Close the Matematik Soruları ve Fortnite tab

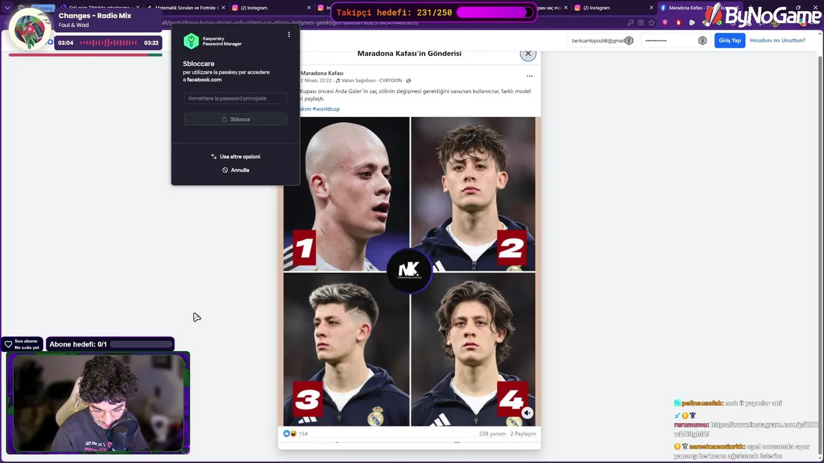223,8
